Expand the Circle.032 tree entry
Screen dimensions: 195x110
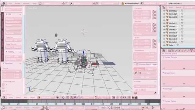pos(164,23)
